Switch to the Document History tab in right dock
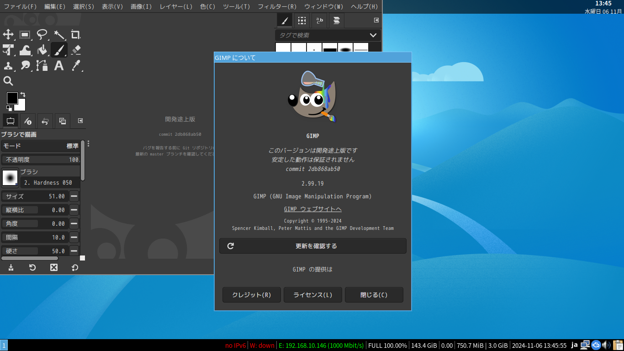624x351 pixels. [337, 21]
